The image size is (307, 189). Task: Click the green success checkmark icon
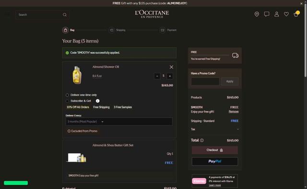[x=67, y=53]
